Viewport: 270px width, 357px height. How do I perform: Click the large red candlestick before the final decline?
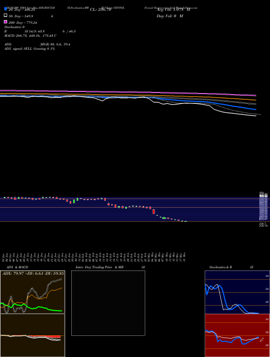(154, 211)
